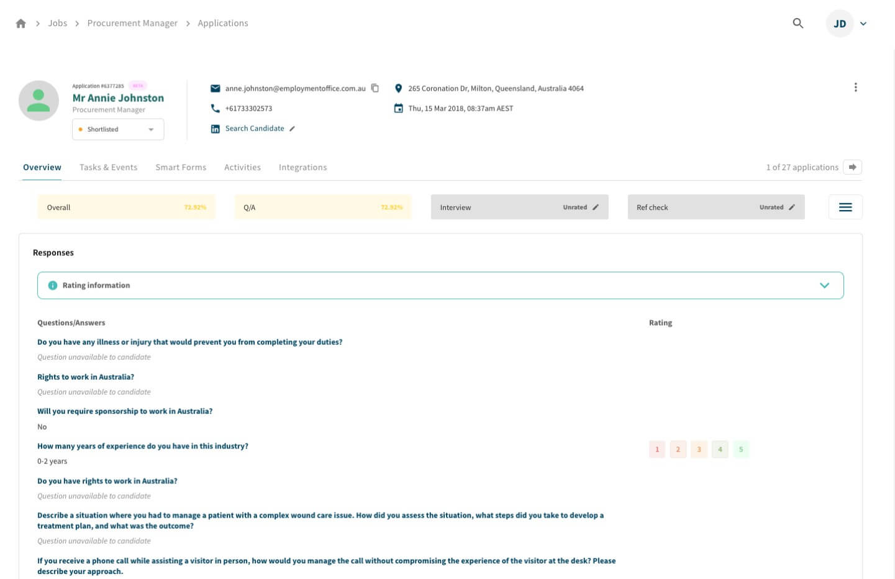Rate experience answer as 1
The width and height of the screenshot is (895, 579).
(x=657, y=449)
